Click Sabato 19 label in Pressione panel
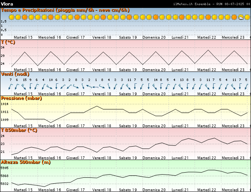Image resolution: width=251 pixels, height=192 pixels. pyautogui.click(x=128, y=126)
